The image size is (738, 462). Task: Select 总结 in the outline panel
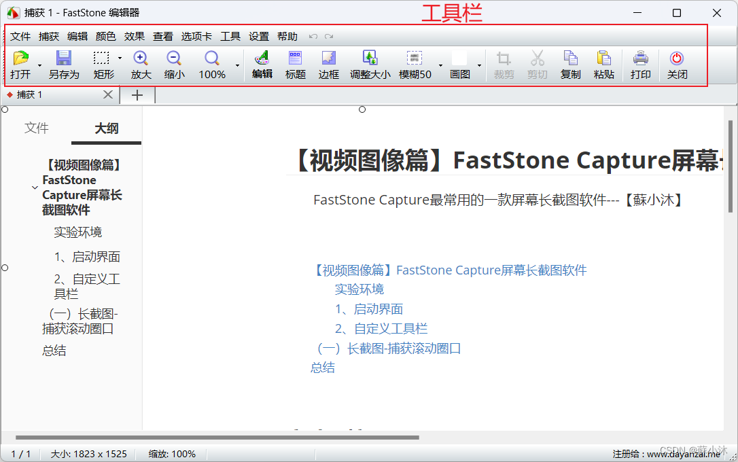(x=54, y=351)
